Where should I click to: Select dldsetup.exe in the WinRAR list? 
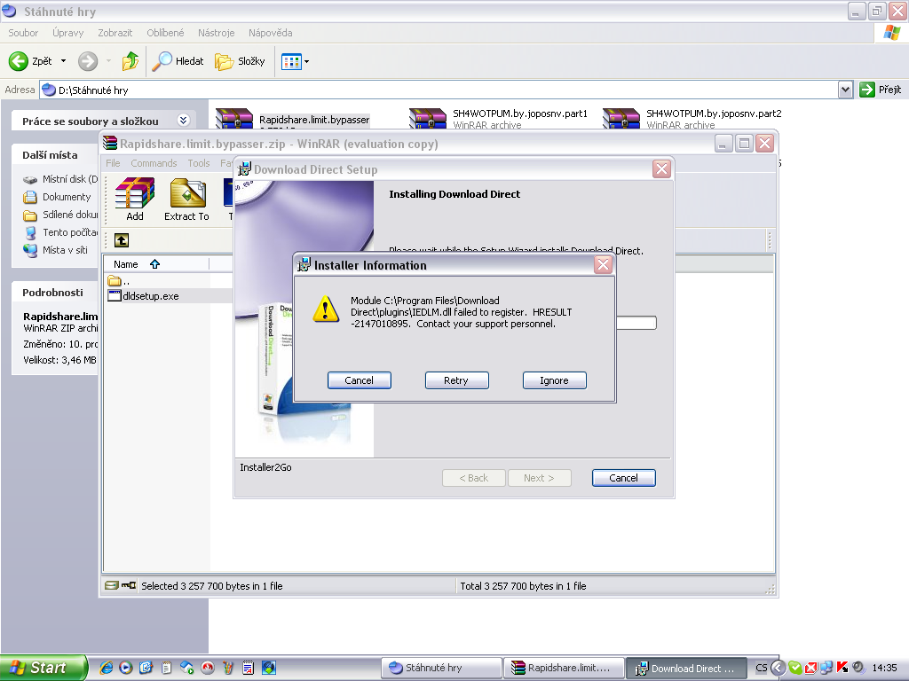pyautogui.click(x=144, y=296)
